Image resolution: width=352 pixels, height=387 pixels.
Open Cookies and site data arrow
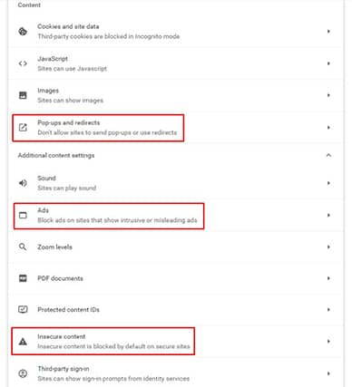click(x=328, y=32)
